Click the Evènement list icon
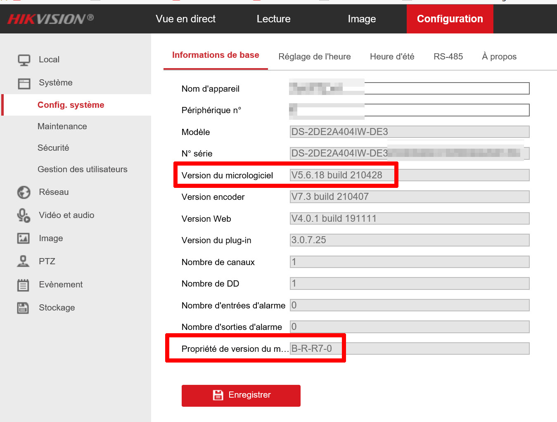The height and width of the screenshot is (422, 557). click(x=23, y=285)
